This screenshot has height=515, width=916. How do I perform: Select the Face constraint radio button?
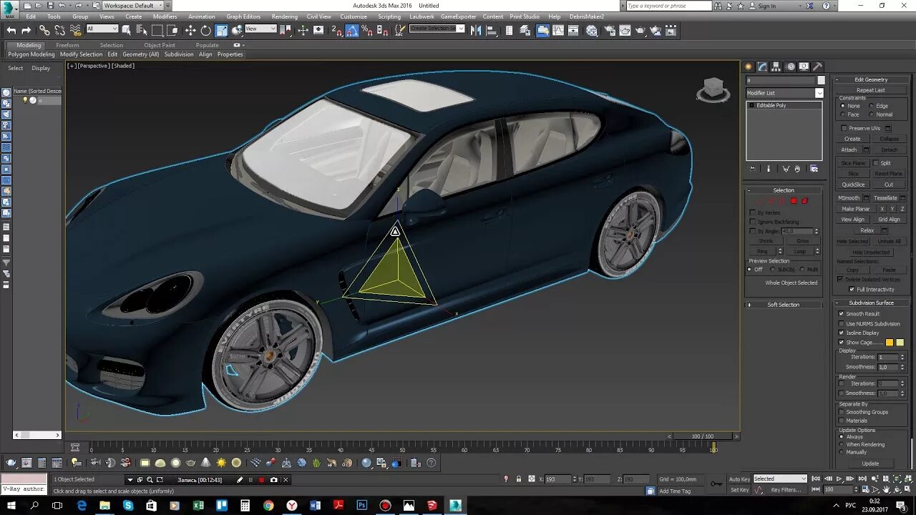click(x=843, y=114)
